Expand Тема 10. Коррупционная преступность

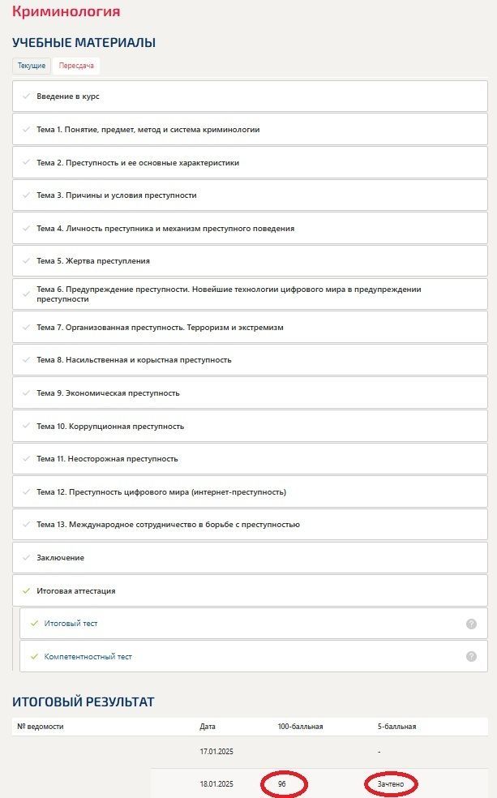click(250, 426)
